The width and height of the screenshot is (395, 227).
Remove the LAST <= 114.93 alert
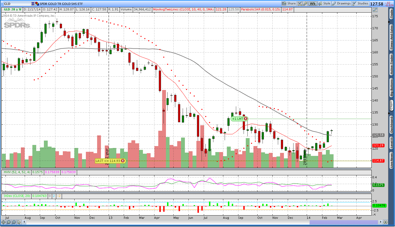(123, 161)
